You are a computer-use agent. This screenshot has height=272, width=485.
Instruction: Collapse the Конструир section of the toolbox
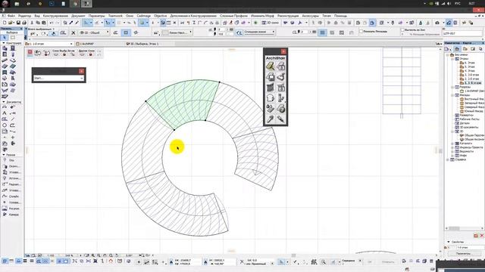tap(3, 43)
